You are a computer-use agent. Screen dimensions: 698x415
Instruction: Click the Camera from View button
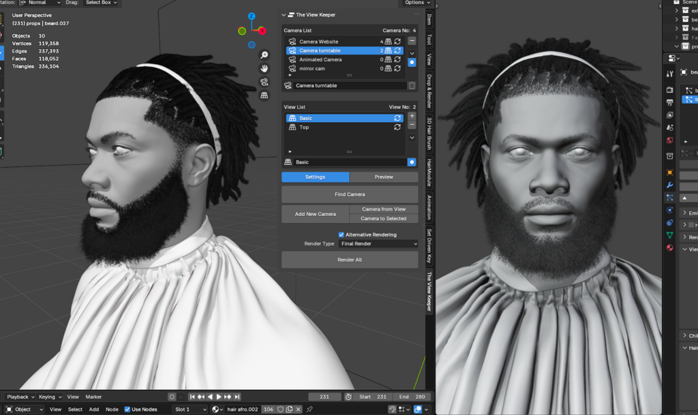(x=384, y=209)
